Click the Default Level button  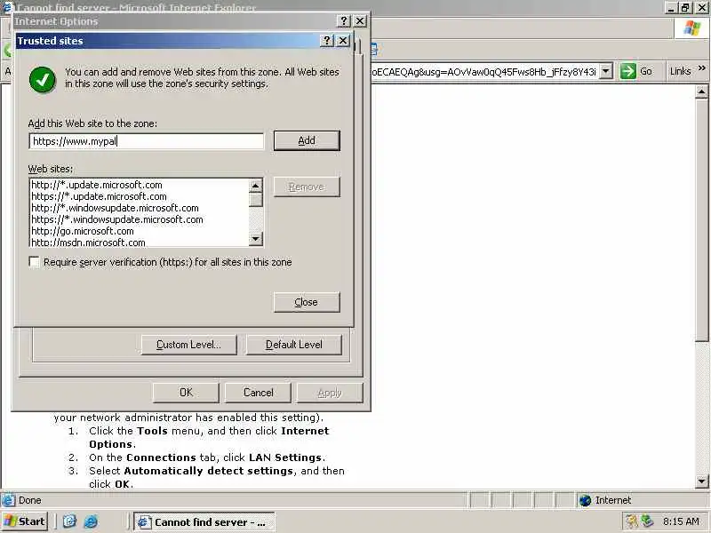pos(294,345)
